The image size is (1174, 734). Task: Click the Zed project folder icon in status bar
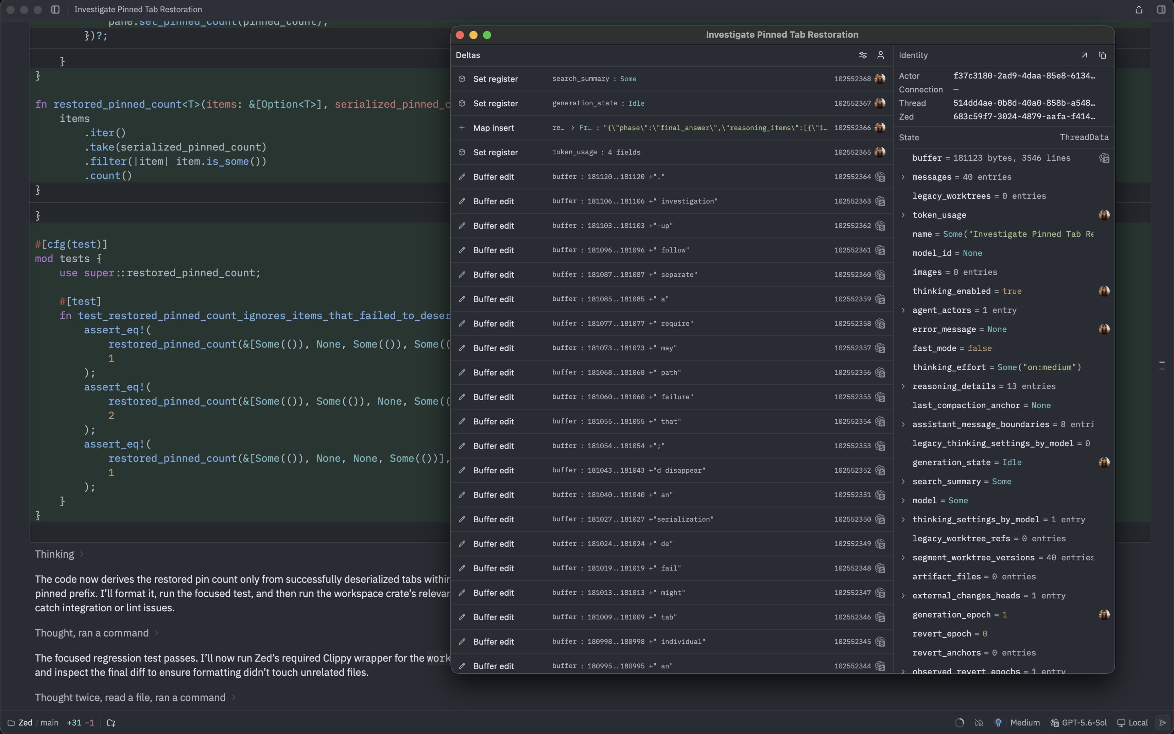pos(11,723)
